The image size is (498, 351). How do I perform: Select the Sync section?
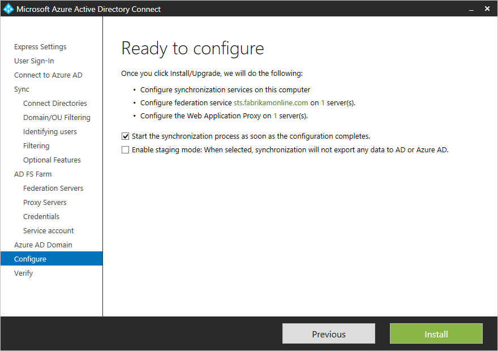(22, 89)
